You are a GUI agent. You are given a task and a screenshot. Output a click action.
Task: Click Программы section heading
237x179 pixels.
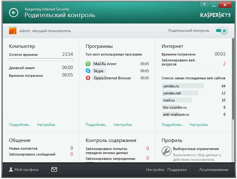[99, 46]
